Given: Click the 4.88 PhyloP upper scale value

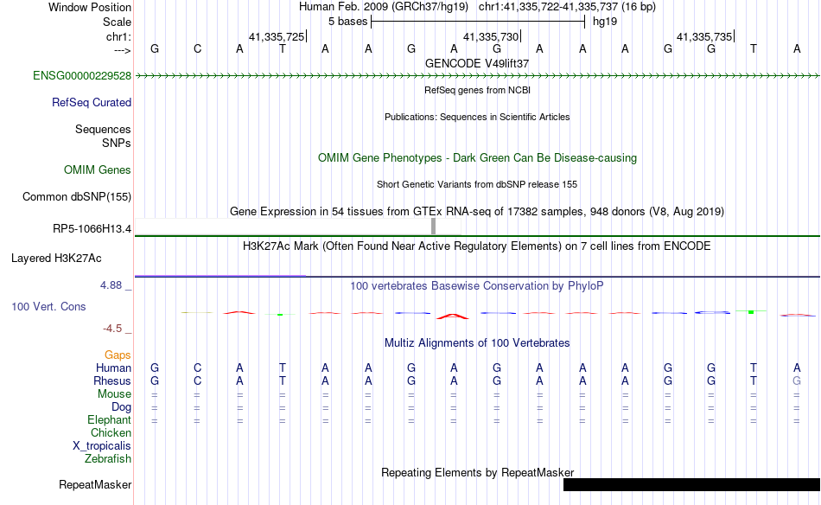Looking at the screenshot, I should click(x=111, y=285).
